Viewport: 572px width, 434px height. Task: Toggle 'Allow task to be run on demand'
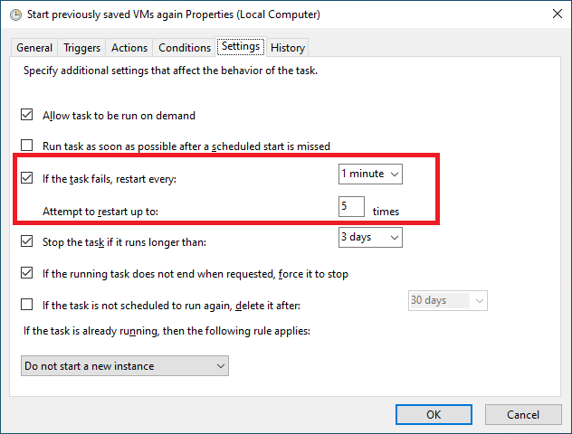(26, 115)
